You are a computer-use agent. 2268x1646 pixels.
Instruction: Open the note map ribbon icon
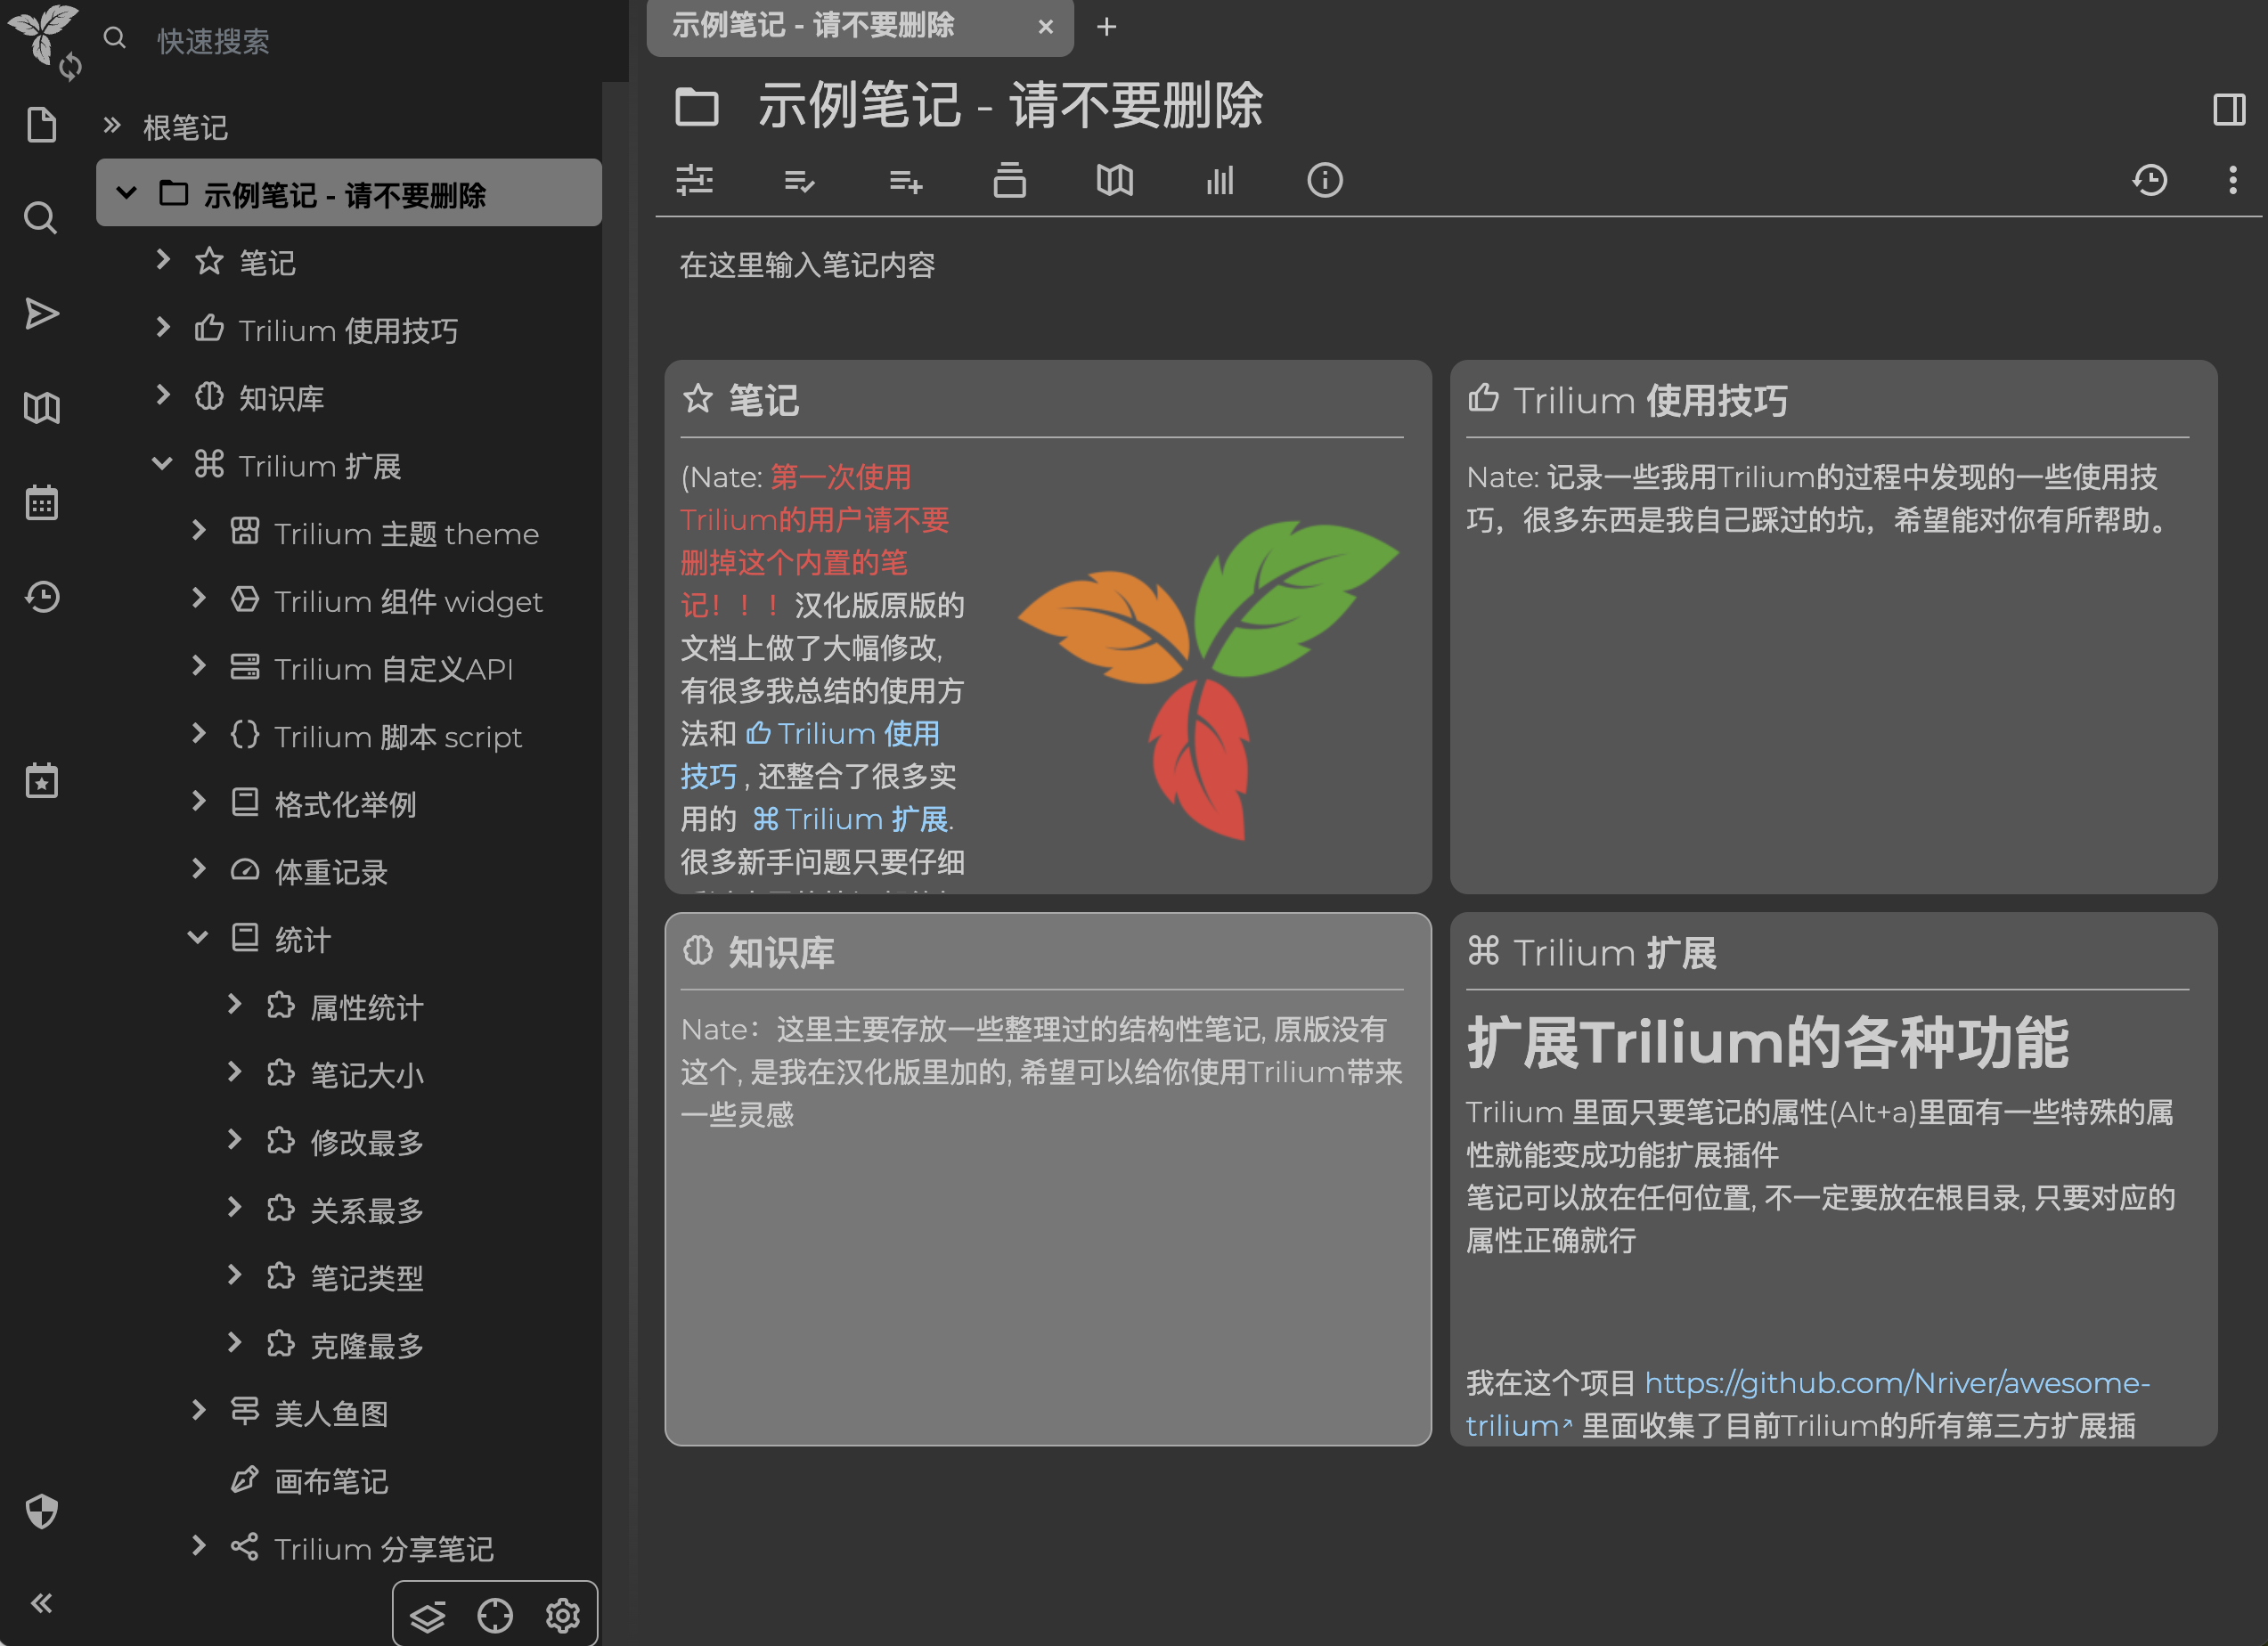coord(1114,180)
